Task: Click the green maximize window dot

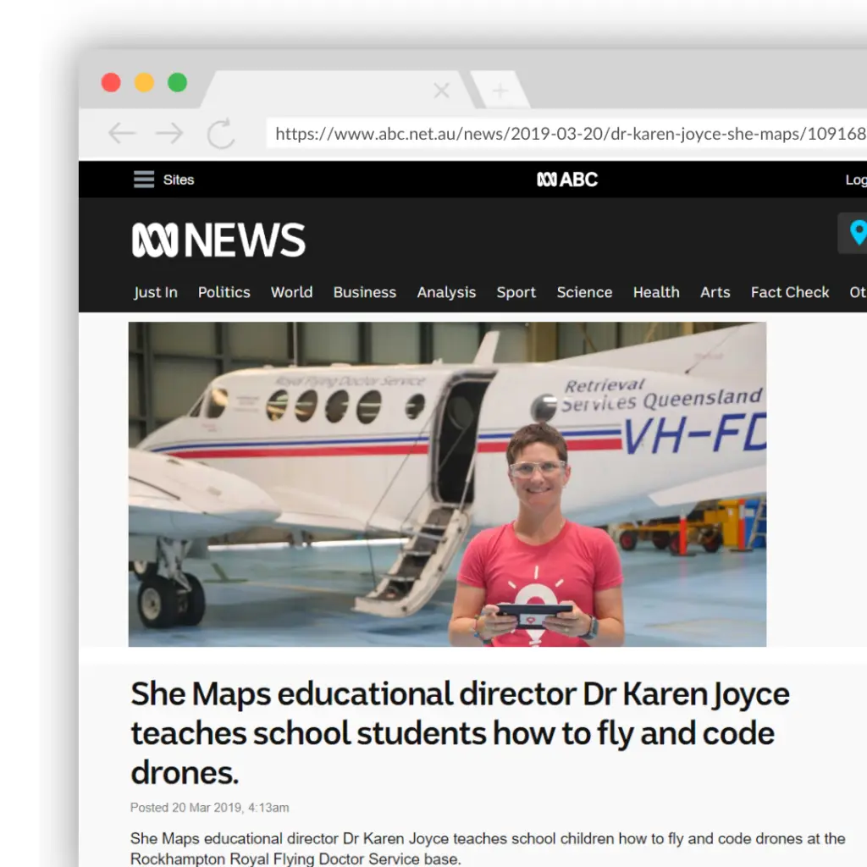Action: pyautogui.click(x=178, y=82)
